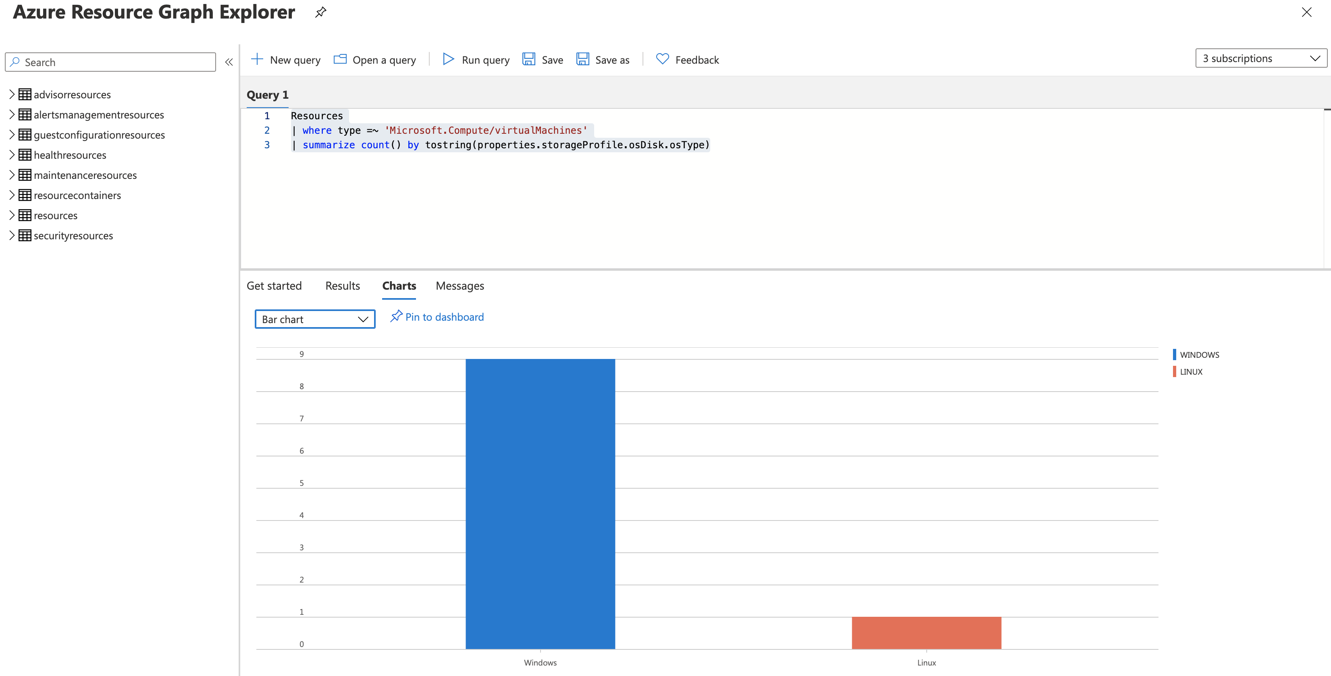Click the WINDOWS legend color swatch

click(x=1174, y=354)
